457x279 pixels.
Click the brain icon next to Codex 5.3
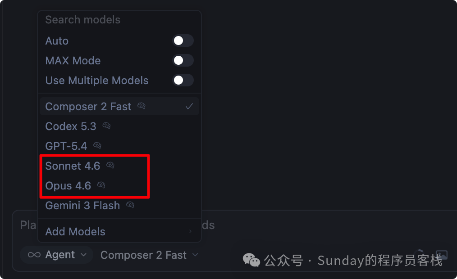click(106, 126)
